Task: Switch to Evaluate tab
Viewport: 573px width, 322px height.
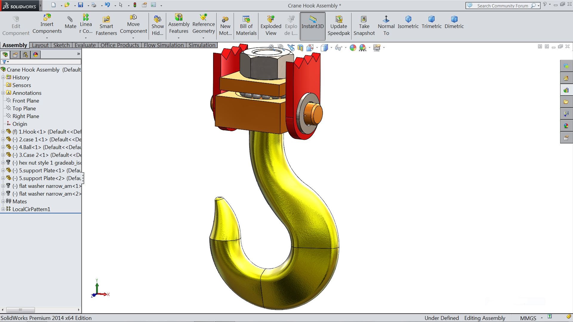Action: click(x=85, y=45)
